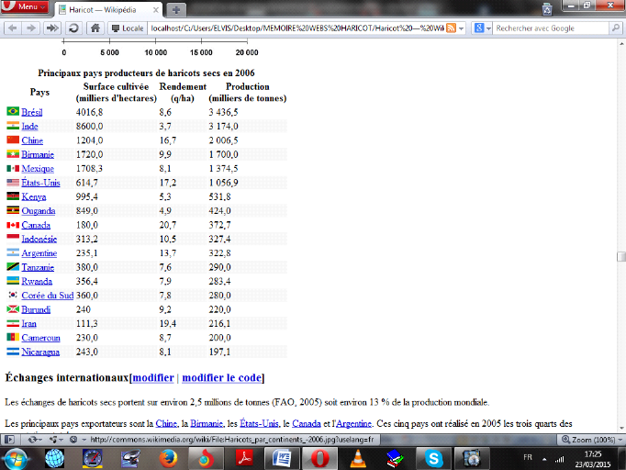Click modifier link next to Échanges internationaux
This screenshot has height=470, width=626.
(x=153, y=378)
